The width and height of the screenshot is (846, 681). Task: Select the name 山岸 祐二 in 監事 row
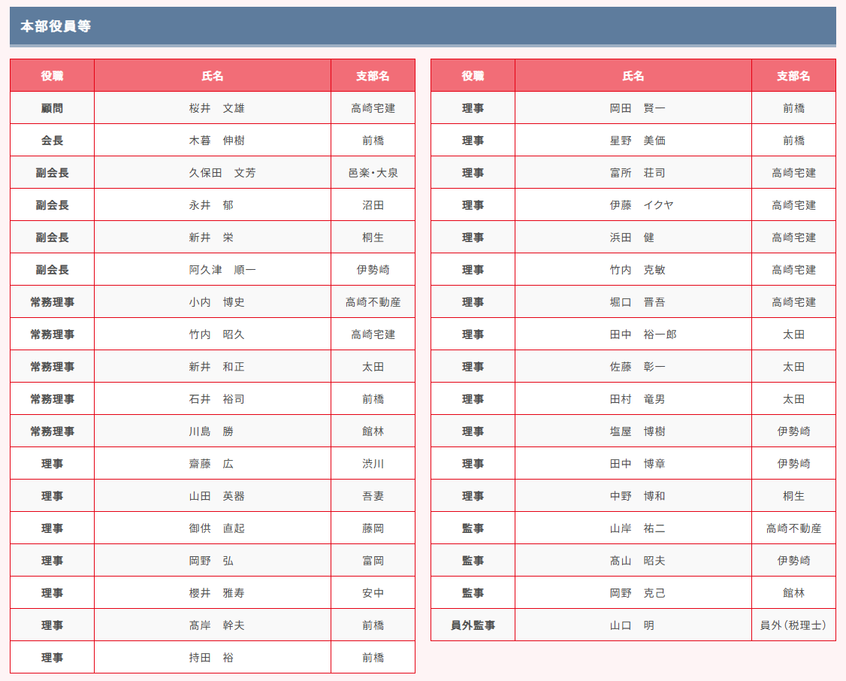click(637, 528)
